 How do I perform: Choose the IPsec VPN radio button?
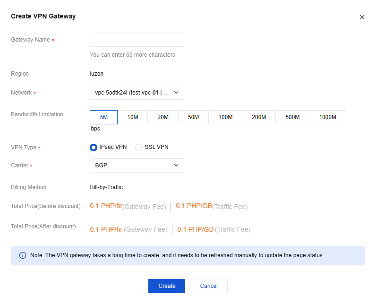(x=94, y=148)
